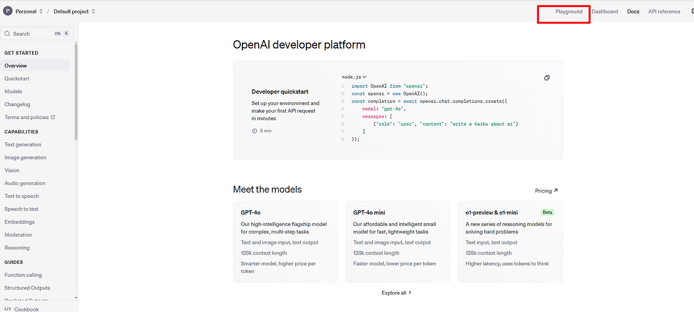Click the external link icon by Terms and policies
The width and height of the screenshot is (694, 312).
tap(53, 118)
